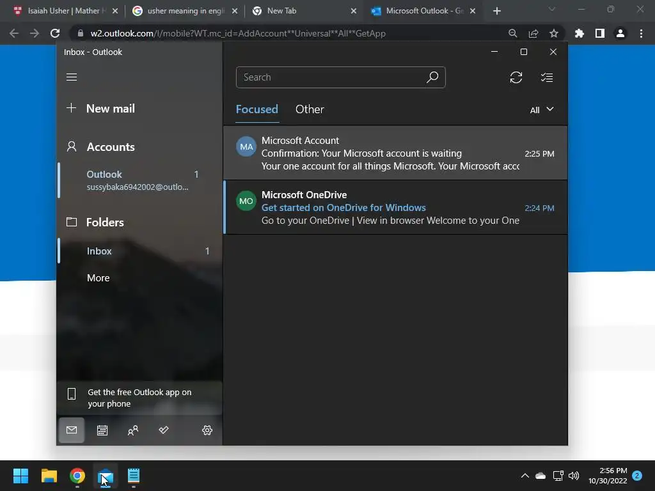This screenshot has height=491, width=655.
Task: Open Windows Start menu
Action: point(20,476)
